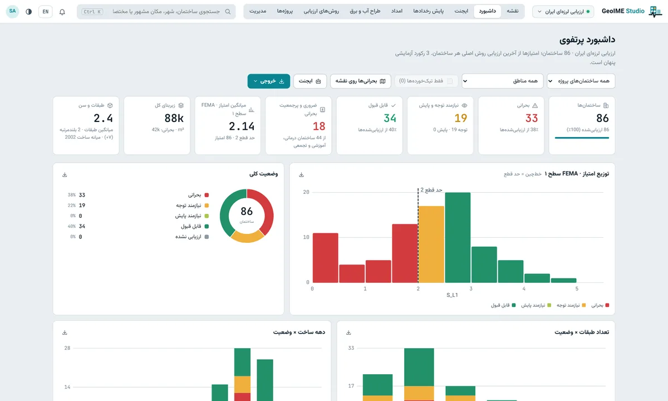Click the icon on ضروری و پرجمعیت card

(323, 110)
